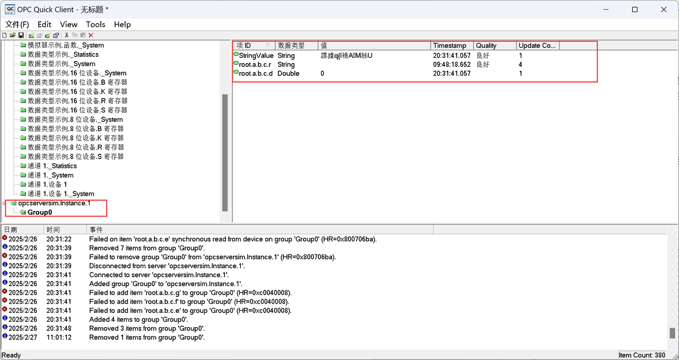The height and width of the screenshot is (360, 679).
Task: Select the StringValue item row
Action: tap(256, 56)
